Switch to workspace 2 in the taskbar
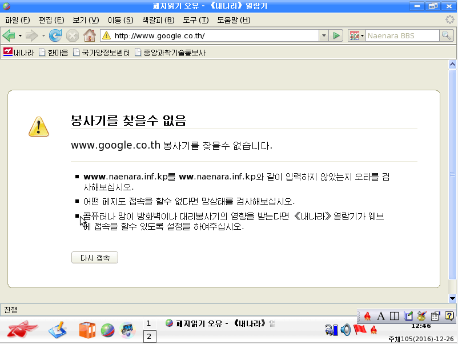The height and width of the screenshot is (344, 458). [150, 337]
